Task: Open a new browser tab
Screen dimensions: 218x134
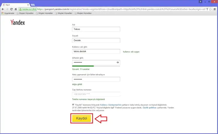Action: click(33, 5)
